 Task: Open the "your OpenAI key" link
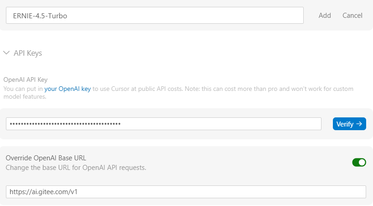click(67, 89)
